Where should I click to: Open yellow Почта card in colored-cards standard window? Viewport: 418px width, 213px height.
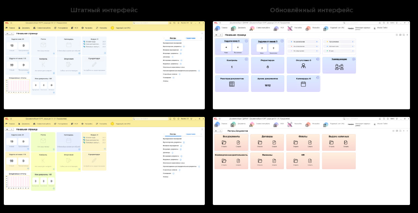(x=43, y=141)
